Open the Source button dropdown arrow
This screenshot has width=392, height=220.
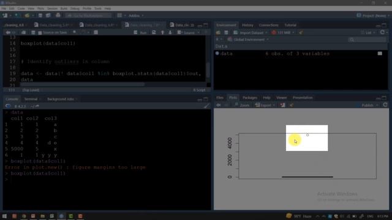[198, 32]
